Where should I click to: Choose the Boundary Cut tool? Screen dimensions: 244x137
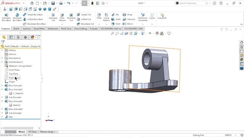coord(85,24)
